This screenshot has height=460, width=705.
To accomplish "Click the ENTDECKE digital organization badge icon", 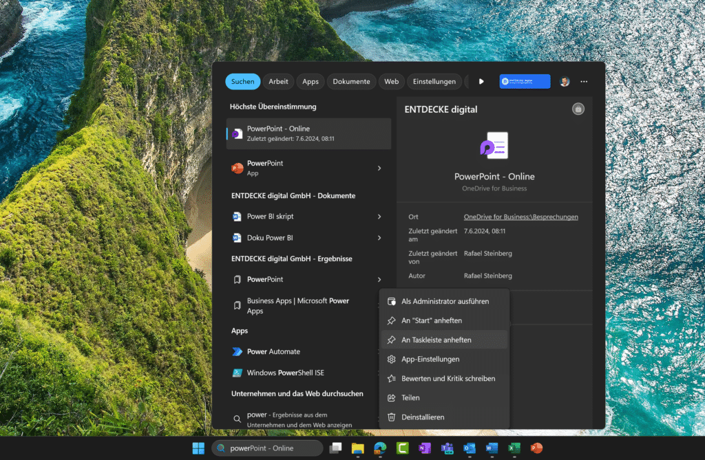I will coord(525,81).
